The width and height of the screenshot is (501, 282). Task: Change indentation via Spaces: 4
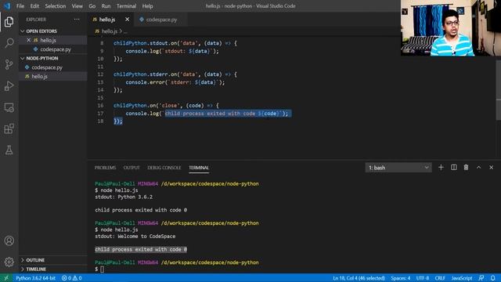(400, 278)
